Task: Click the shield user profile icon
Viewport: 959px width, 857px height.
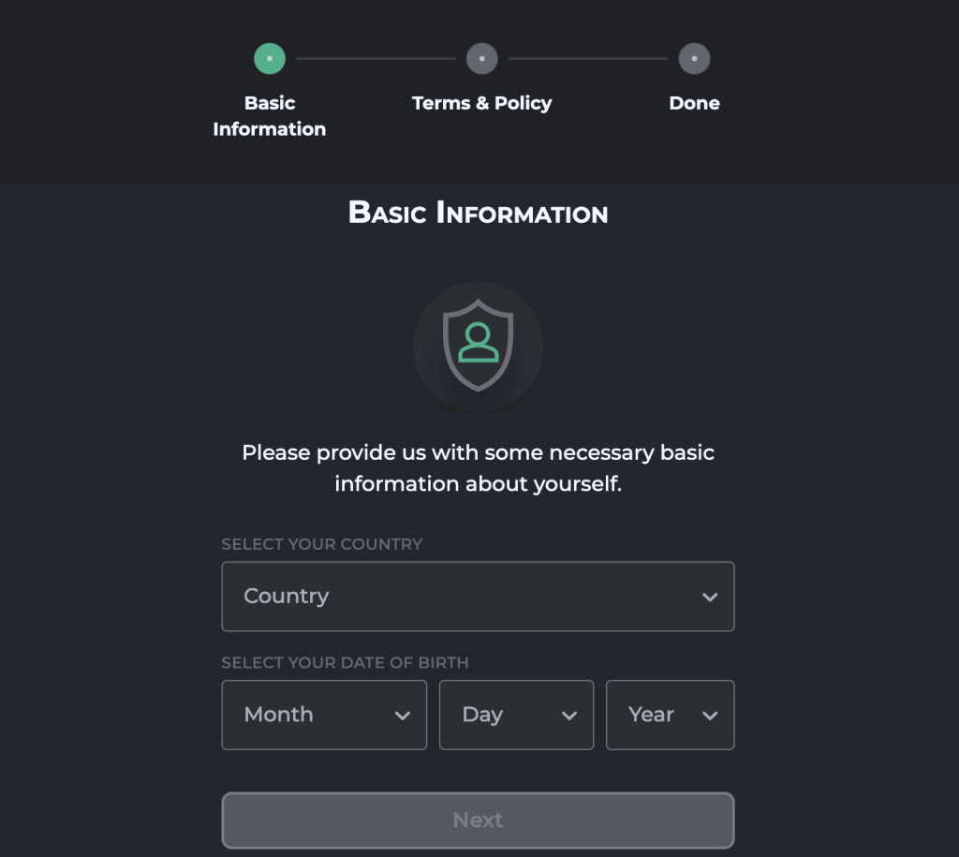Action: [478, 345]
